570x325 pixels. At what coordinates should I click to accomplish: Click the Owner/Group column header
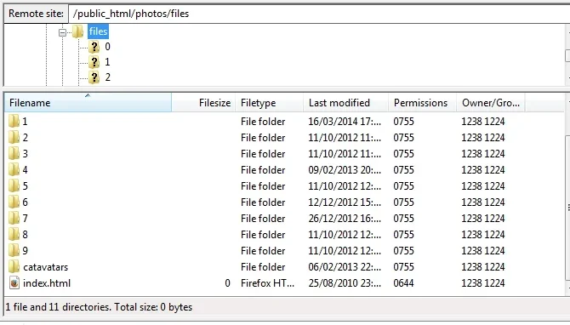(x=491, y=102)
